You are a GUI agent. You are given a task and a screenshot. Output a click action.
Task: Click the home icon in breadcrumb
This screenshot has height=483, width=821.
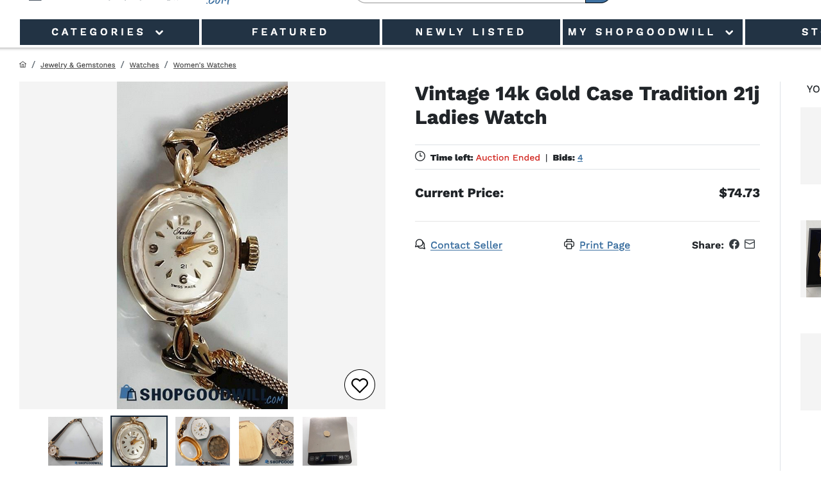23,65
